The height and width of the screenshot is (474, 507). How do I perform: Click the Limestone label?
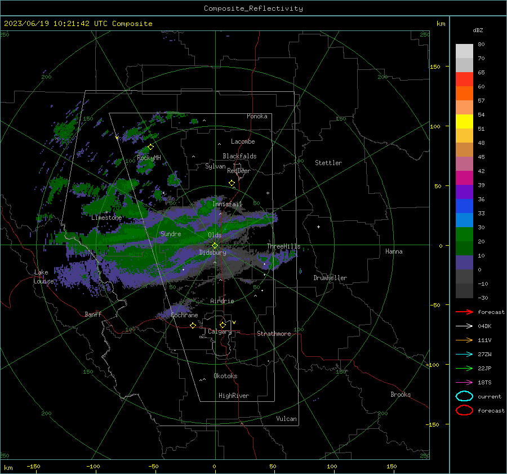pyautogui.click(x=106, y=218)
